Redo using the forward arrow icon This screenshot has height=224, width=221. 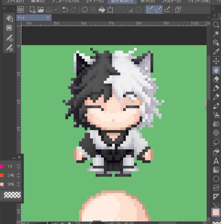point(74,10)
